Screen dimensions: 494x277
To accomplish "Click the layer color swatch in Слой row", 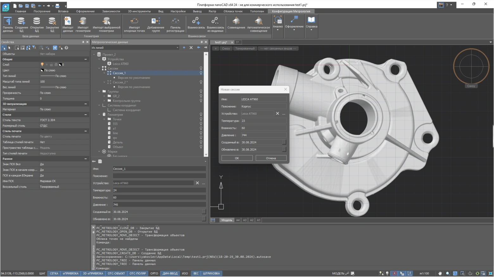I will coord(60,65).
